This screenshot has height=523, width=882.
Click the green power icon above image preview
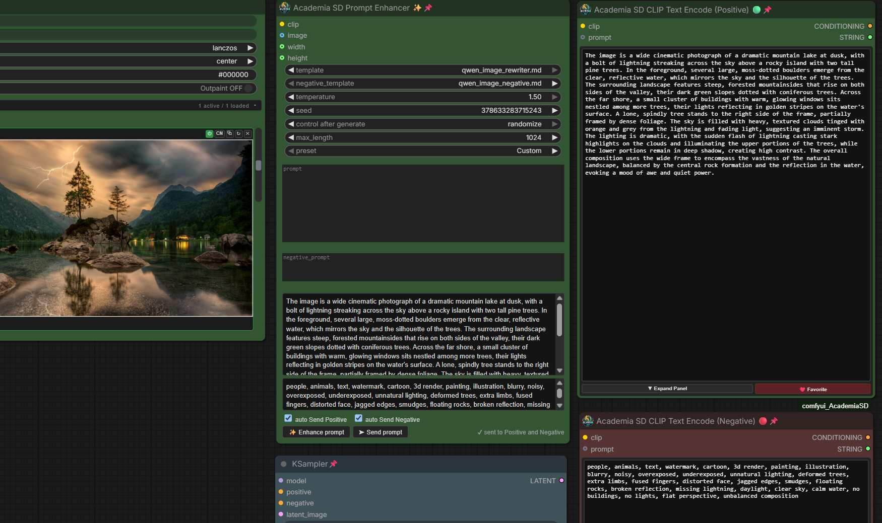[x=209, y=133]
